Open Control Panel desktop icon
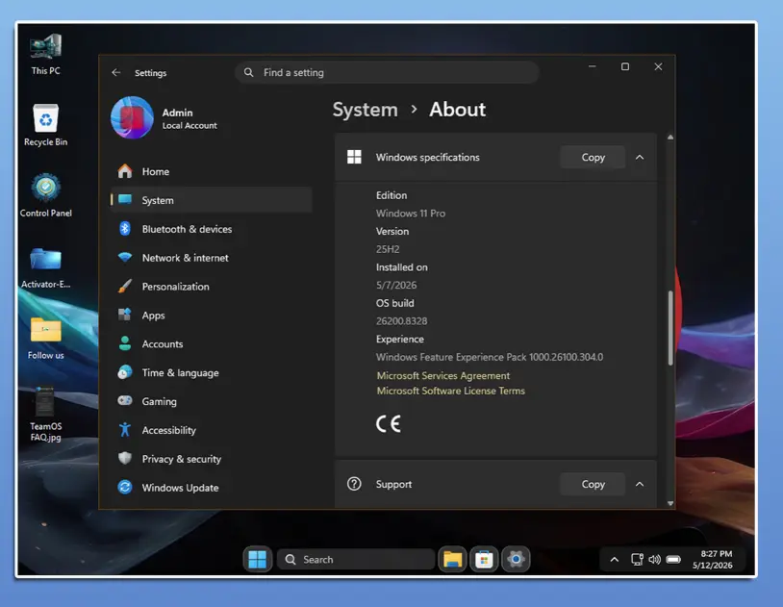The width and height of the screenshot is (783, 607). click(x=45, y=195)
